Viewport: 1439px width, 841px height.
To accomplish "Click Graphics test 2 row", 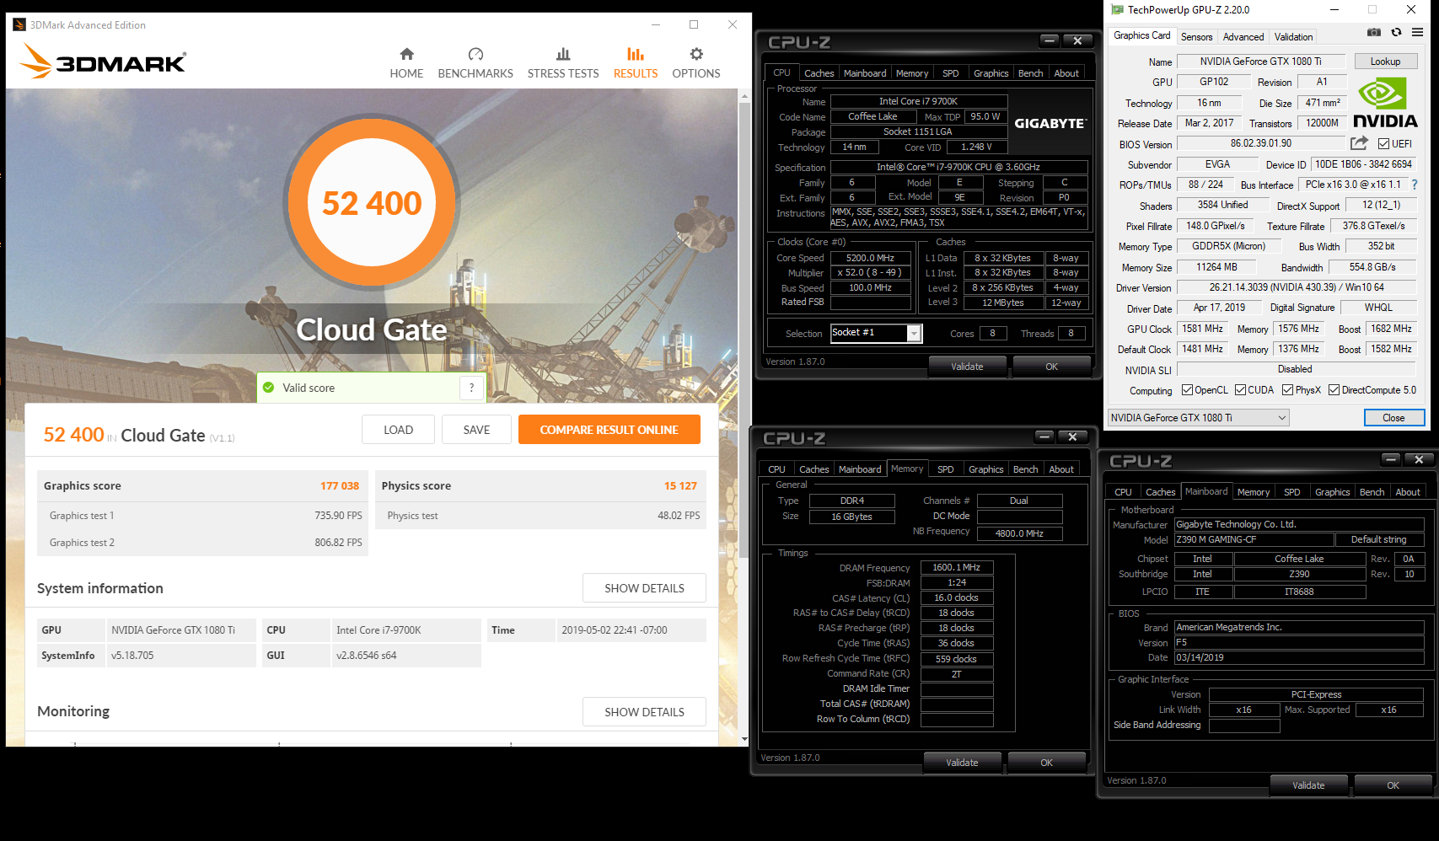I will 202,543.
